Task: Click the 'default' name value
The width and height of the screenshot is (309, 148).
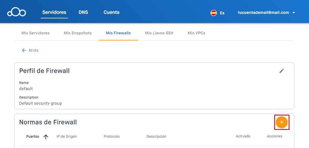Action: click(x=26, y=89)
